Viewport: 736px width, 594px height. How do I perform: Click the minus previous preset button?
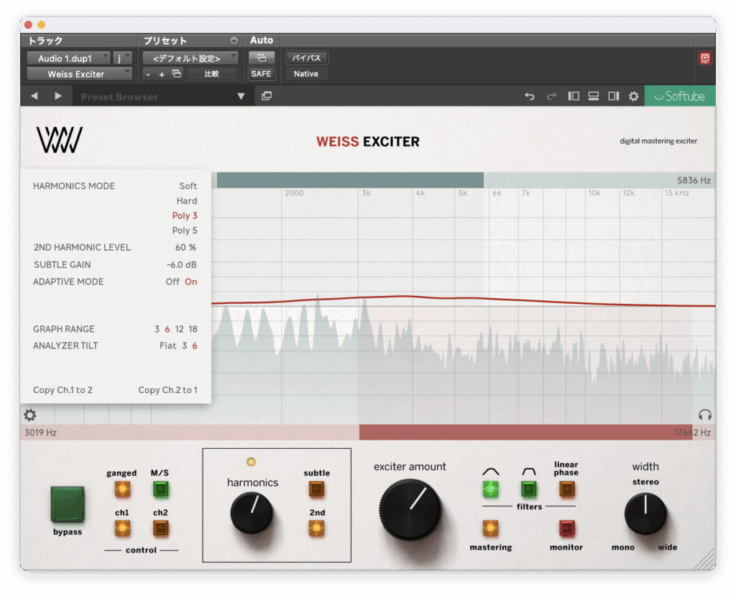click(148, 74)
